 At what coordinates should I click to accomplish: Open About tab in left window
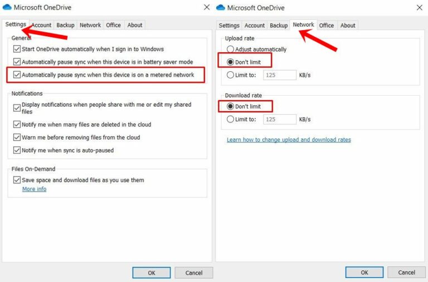135,25
